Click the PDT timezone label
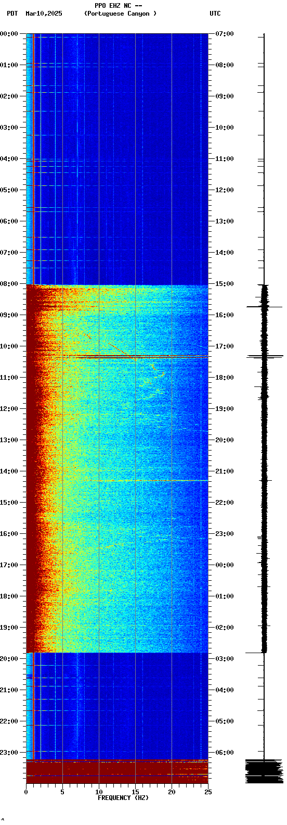287x825 pixels. (12, 14)
